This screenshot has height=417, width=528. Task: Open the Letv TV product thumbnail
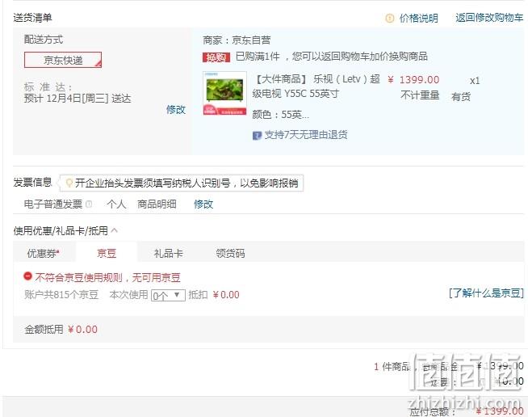[x=224, y=94]
